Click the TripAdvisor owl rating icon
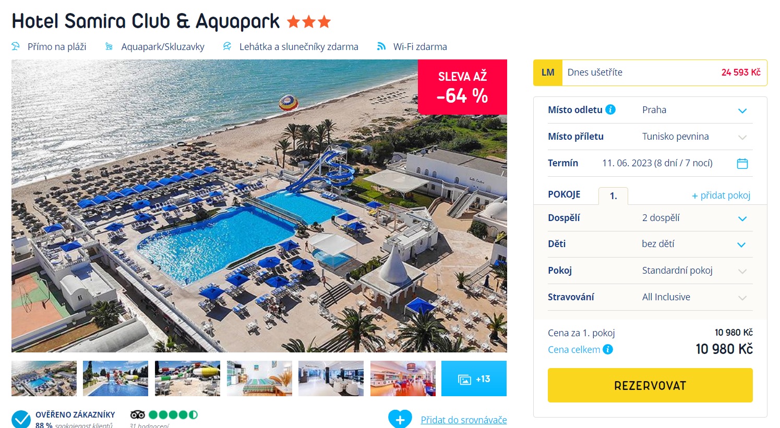The image size is (780, 428). 137,415
